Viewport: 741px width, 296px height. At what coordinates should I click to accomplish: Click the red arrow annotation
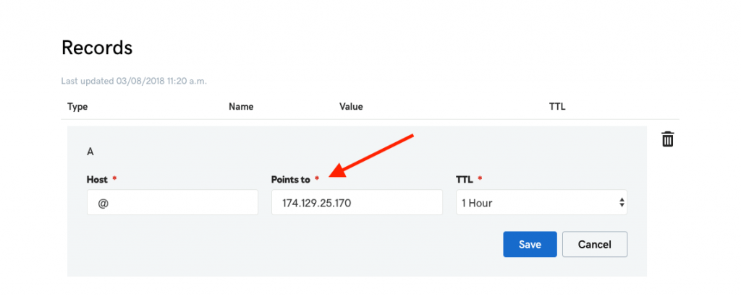coord(371,156)
